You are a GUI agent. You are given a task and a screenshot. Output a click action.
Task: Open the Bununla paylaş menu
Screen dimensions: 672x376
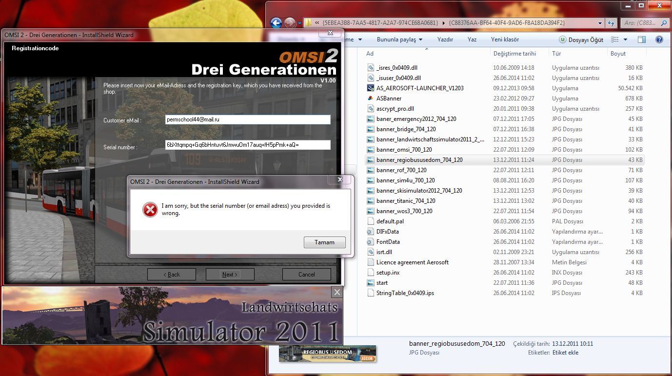(399, 40)
